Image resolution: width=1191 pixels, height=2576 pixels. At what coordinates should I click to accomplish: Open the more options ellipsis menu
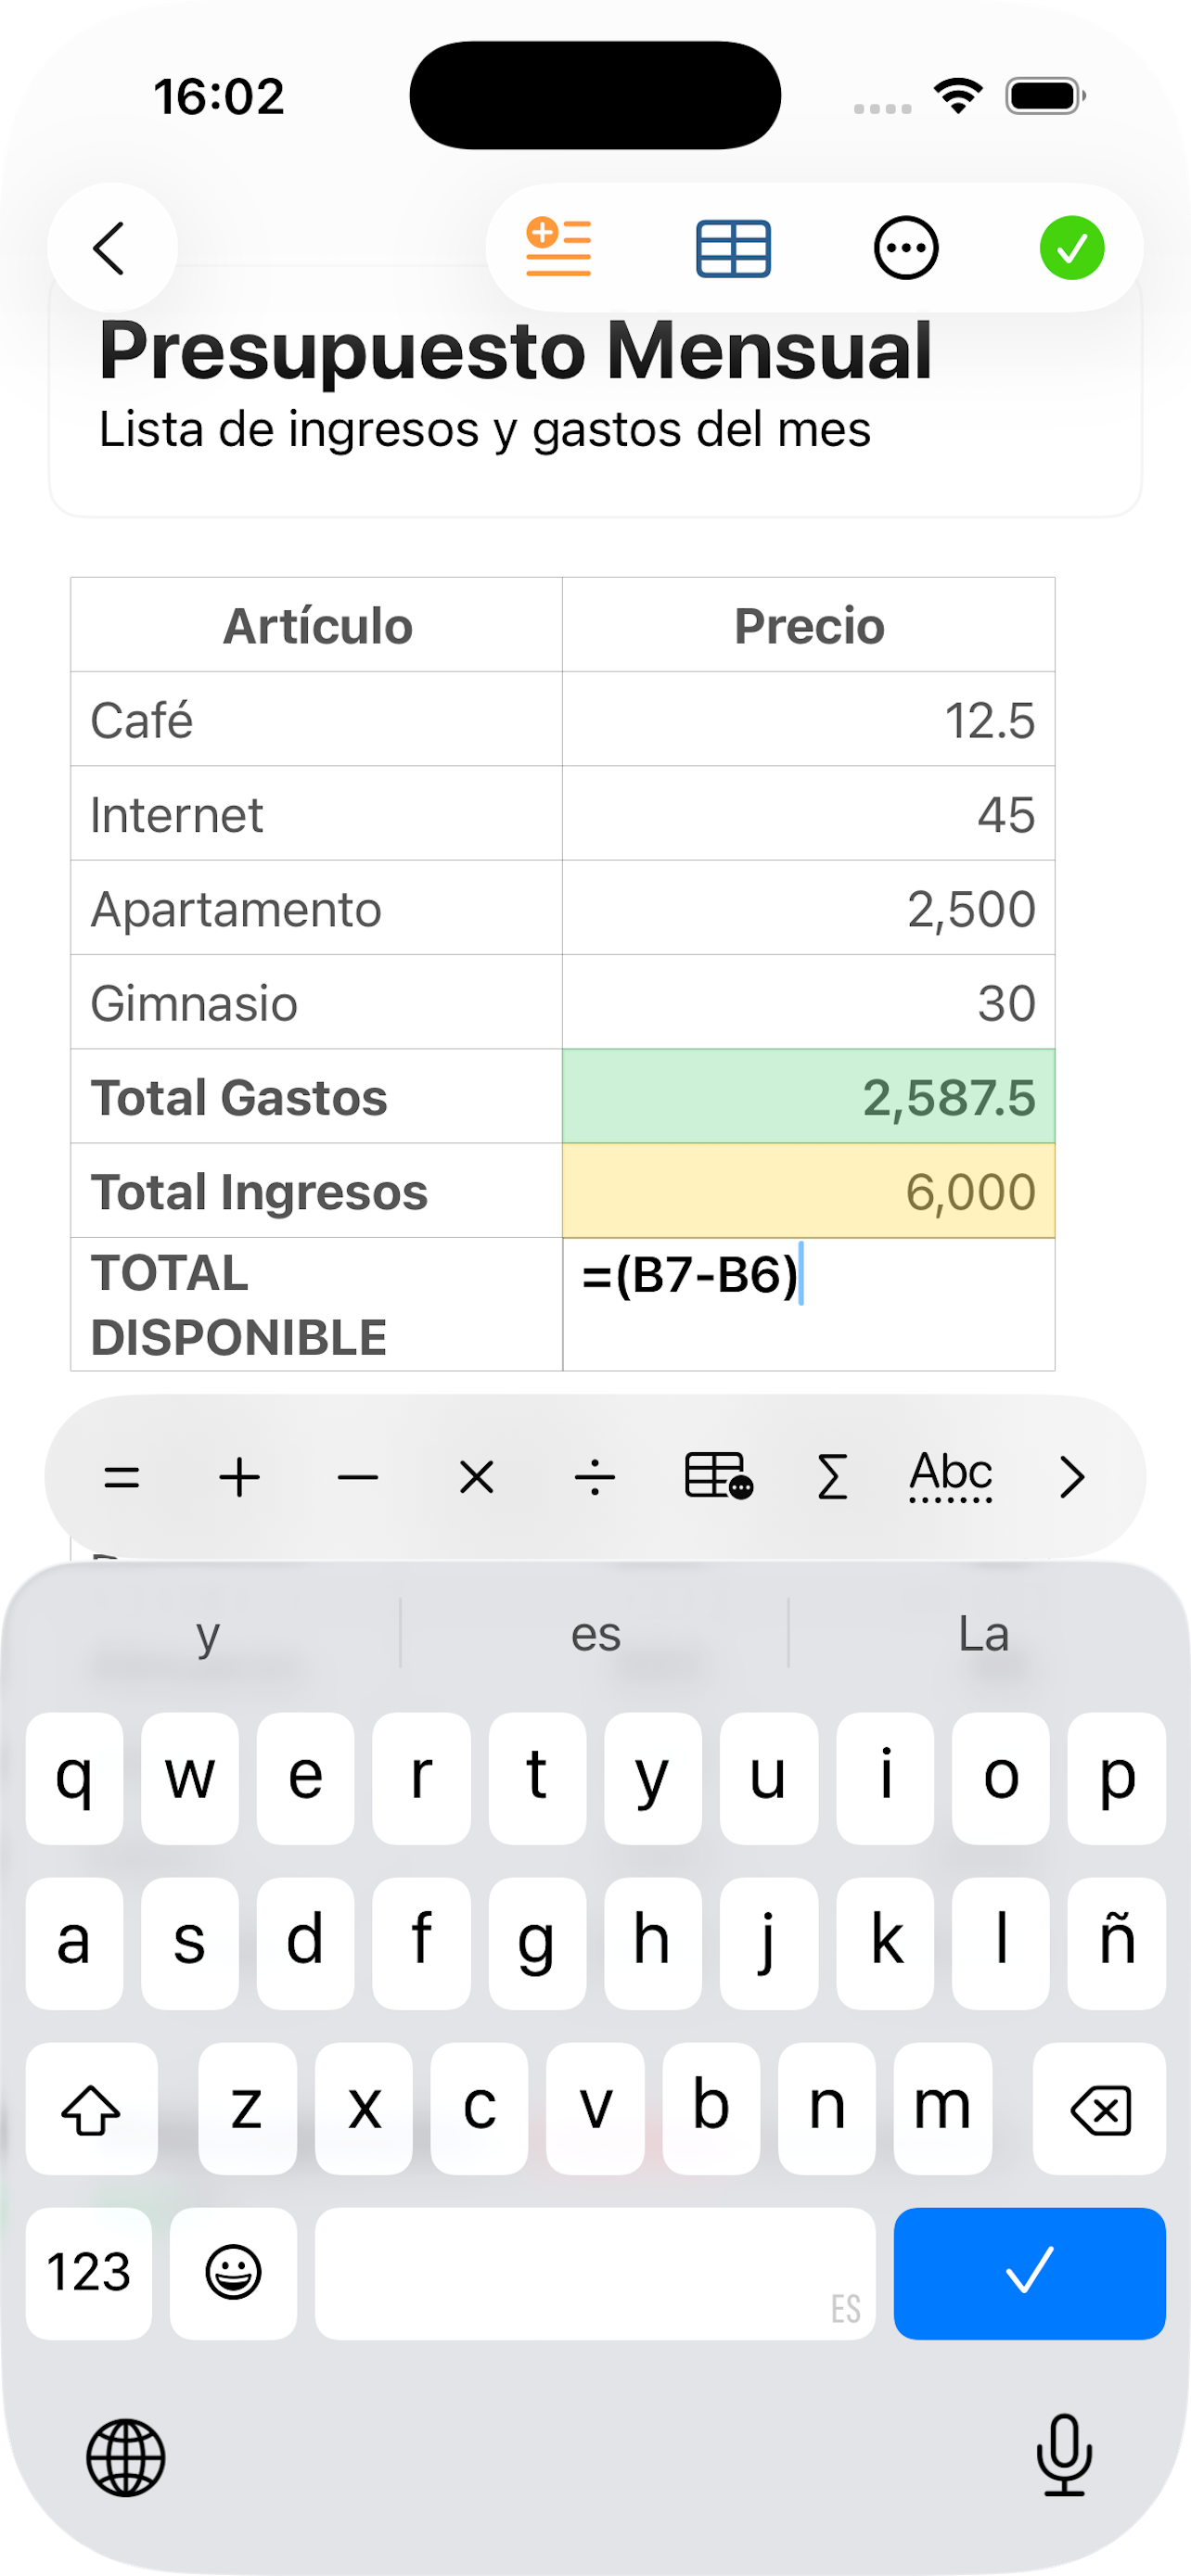(x=906, y=248)
